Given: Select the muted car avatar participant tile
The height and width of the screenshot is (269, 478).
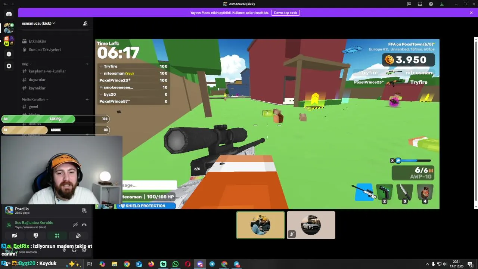Looking at the screenshot, I should pyautogui.click(x=311, y=225).
